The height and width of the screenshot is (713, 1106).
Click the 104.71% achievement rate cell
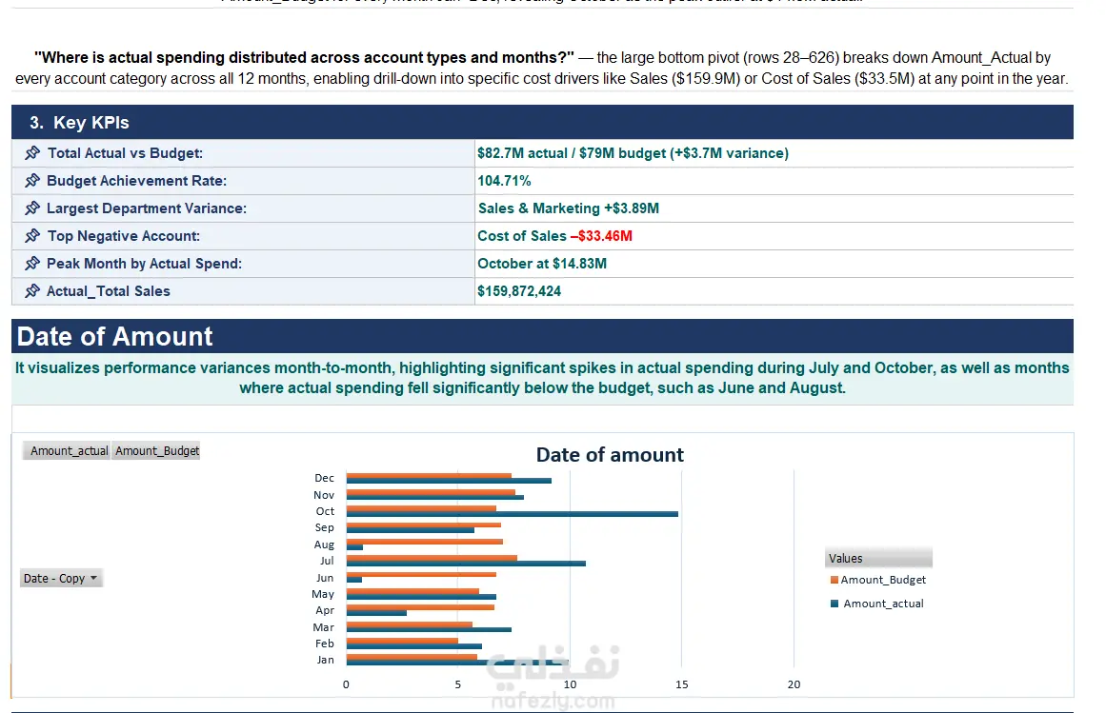coord(774,181)
